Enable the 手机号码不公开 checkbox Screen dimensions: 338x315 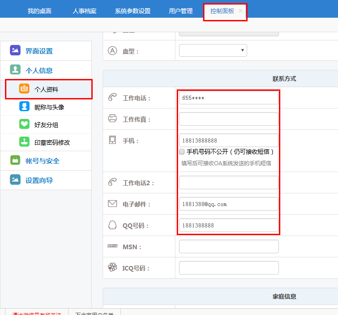pos(182,152)
